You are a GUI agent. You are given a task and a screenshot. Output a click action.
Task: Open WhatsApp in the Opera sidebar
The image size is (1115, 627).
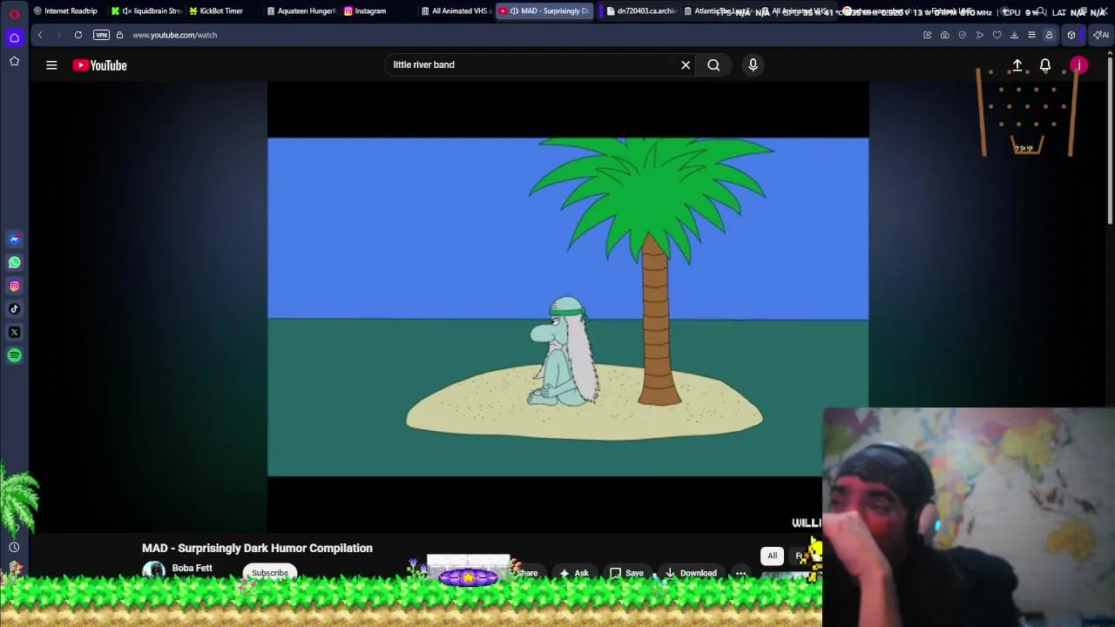pyautogui.click(x=14, y=262)
